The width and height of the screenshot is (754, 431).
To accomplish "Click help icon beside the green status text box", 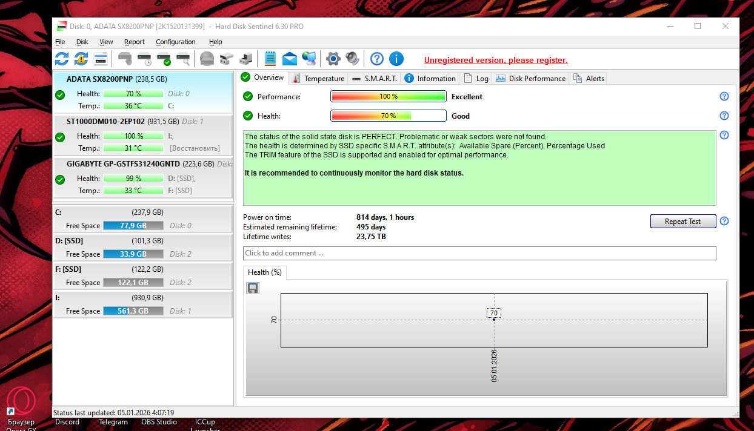I will [x=724, y=135].
